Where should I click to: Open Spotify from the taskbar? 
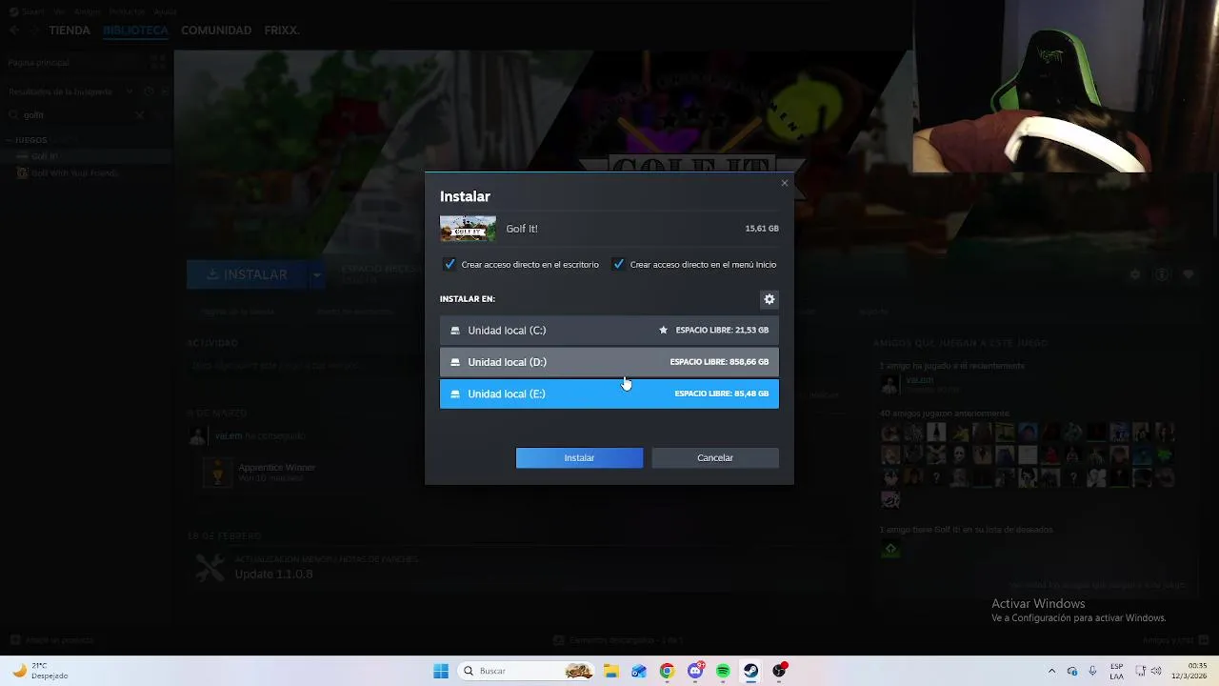click(723, 671)
